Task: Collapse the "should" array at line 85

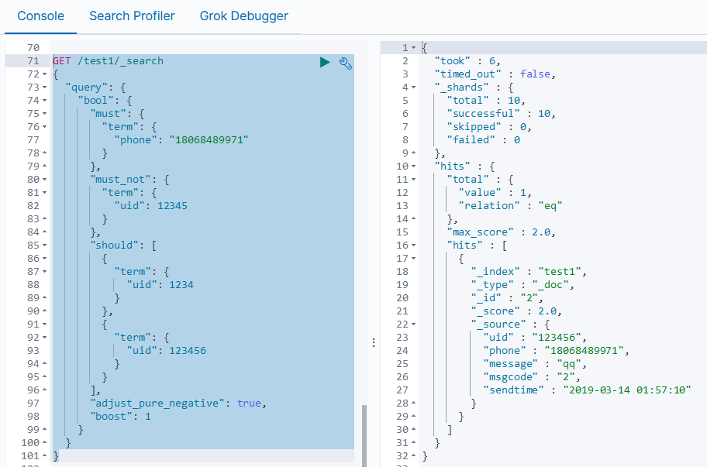Action: coord(45,246)
